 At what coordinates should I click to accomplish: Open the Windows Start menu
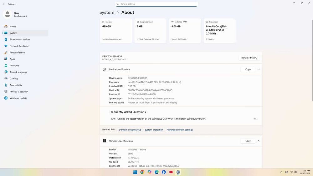(135, 172)
